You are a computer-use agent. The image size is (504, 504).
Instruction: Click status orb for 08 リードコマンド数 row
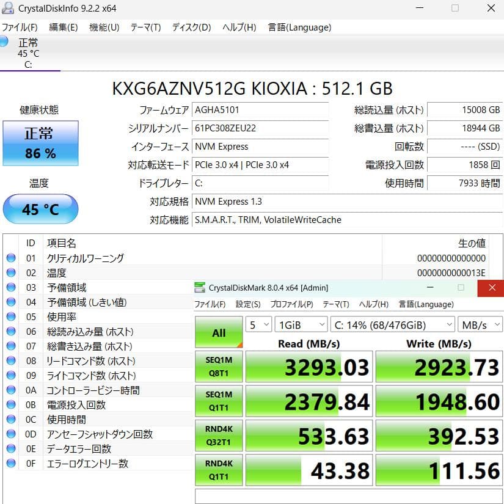pyautogui.click(x=11, y=360)
